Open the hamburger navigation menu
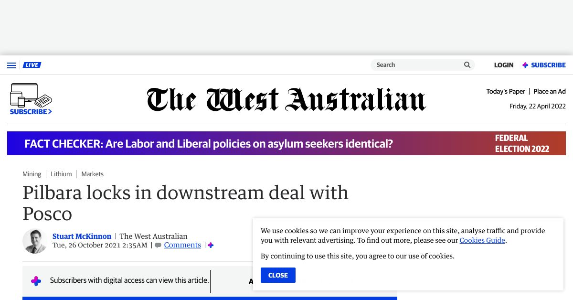Viewport: 573px width, 300px height. [11, 65]
